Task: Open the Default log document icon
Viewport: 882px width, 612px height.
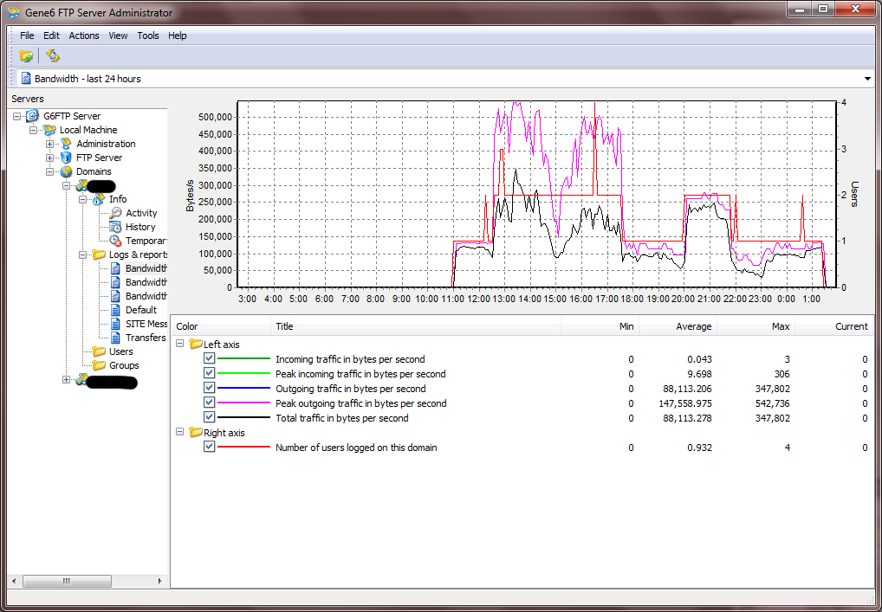Action: (115, 310)
